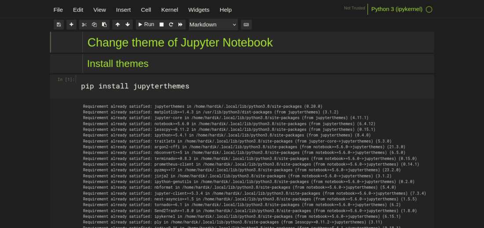Select the 'Install themes' heading cell
The width and height of the screenshot is (484, 228).
point(242,64)
